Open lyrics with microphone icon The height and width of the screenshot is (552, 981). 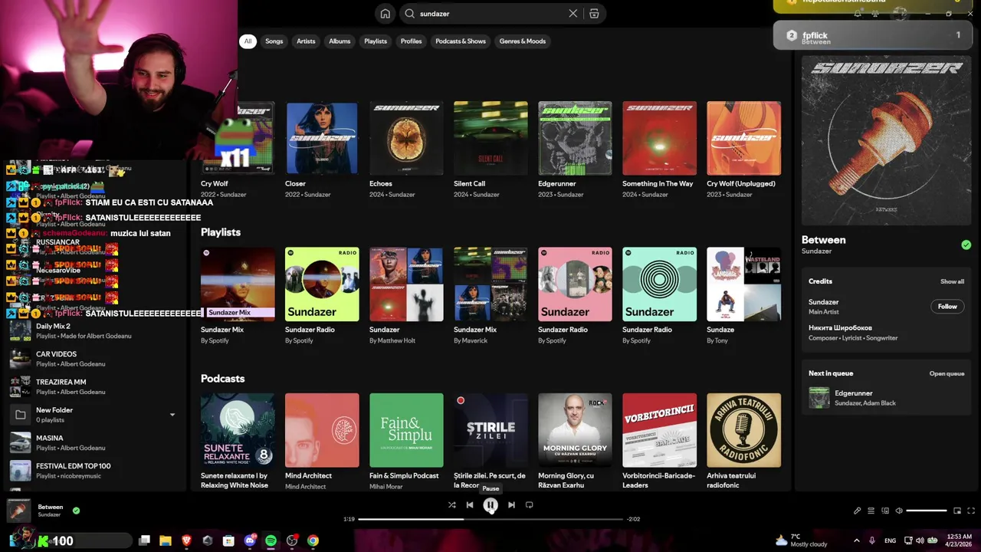857,511
